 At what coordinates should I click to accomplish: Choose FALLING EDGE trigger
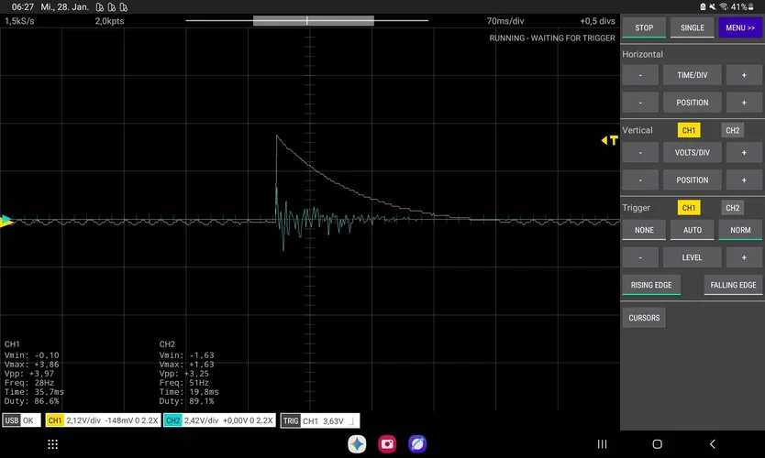pyautogui.click(x=733, y=285)
